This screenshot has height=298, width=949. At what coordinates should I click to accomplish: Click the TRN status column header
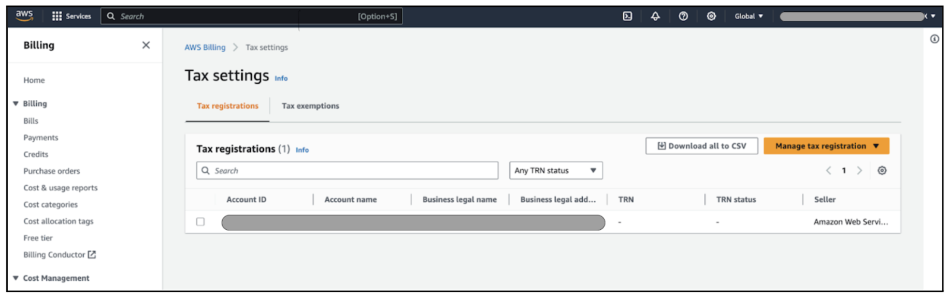736,199
